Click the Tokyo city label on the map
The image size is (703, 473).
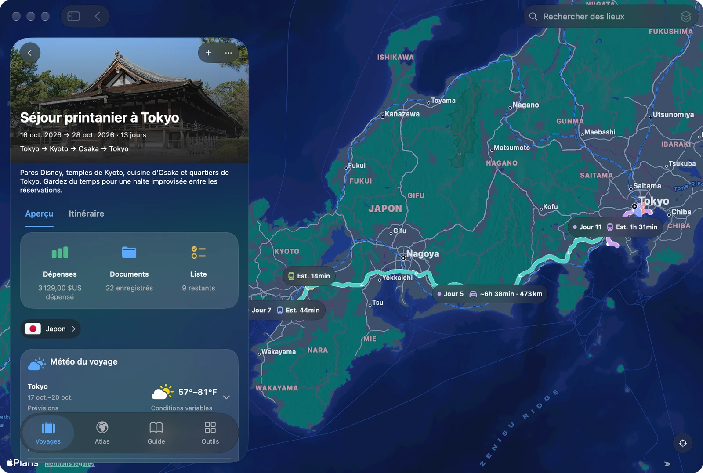pos(654,201)
